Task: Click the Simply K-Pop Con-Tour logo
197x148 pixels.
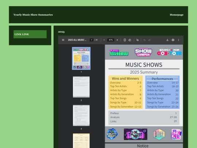Action: tap(169, 52)
